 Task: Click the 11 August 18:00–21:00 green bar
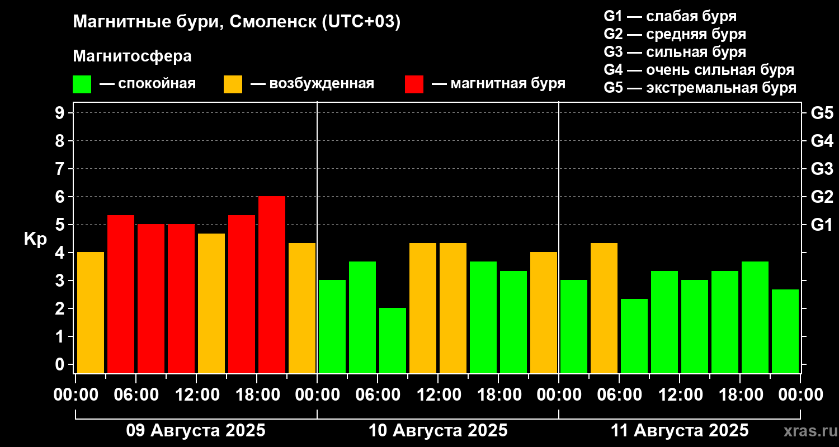[755, 317]
